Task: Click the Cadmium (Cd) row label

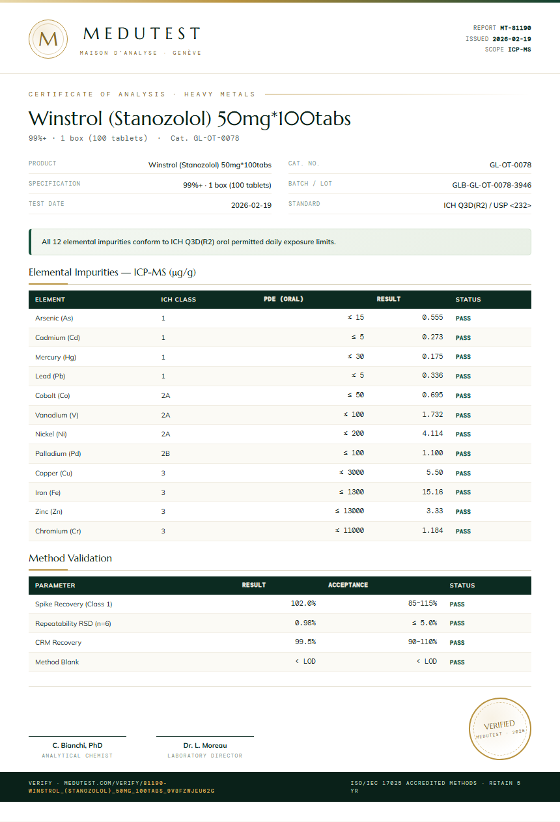Action: point(57,338)
